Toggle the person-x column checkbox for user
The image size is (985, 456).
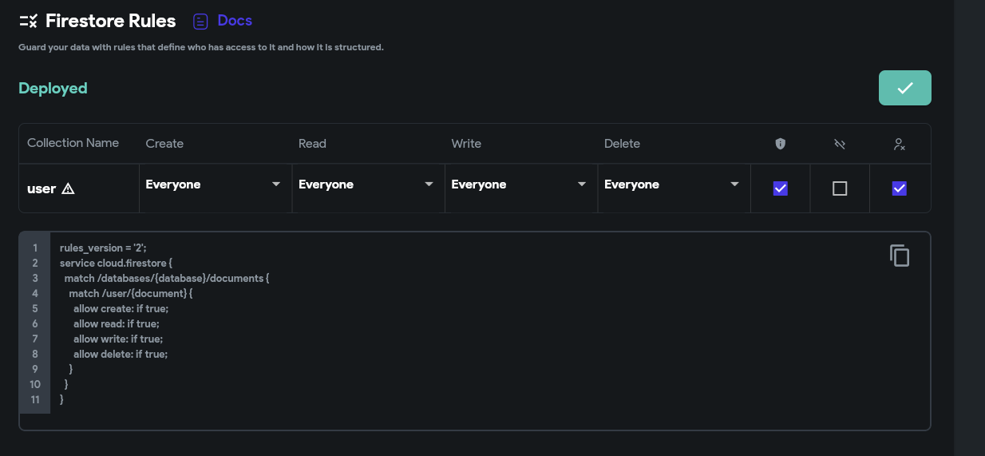pos(899,188)
